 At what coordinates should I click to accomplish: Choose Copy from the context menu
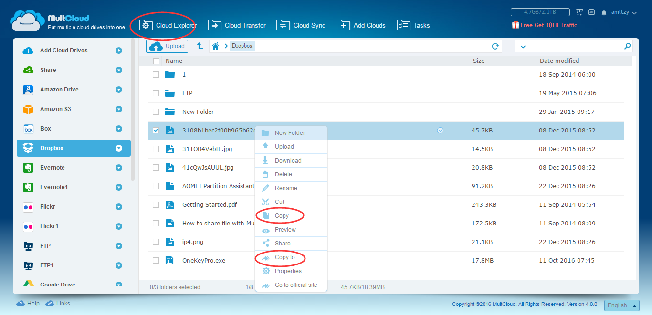pyautogui.click(x=291, y=216)
